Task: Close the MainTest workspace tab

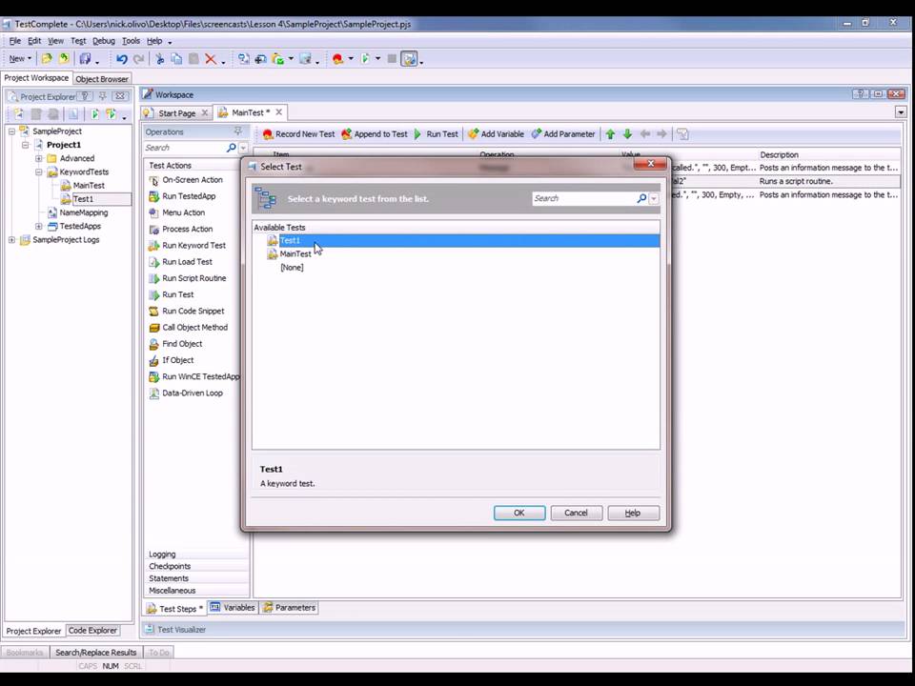Action: pos(279,112)
